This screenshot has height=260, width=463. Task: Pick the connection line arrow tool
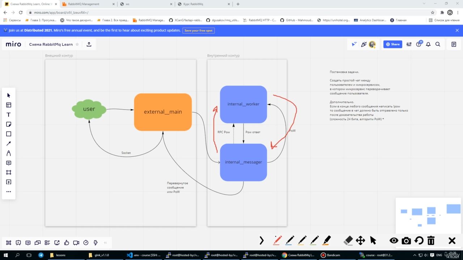tap(9, 144)
